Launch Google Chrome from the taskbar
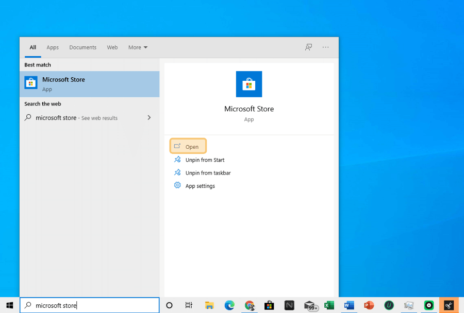The height and width of the screenshot is (313, 464). (250, 305)
